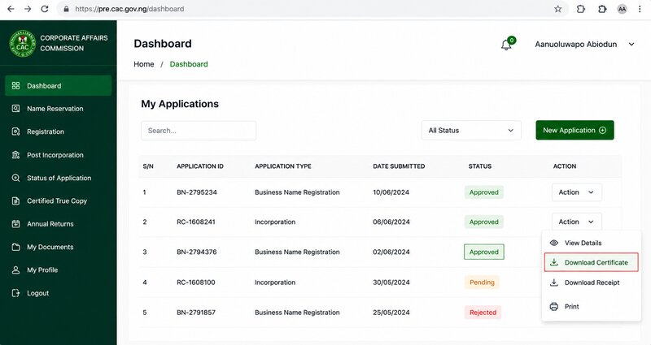Choose Download Certificate from action menu
The height and width of the screenshot is (345, 651).
[x=592, y=262]
